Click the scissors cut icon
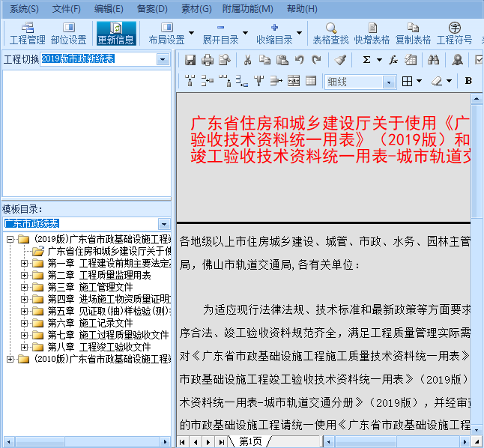 tap(247, 60)
